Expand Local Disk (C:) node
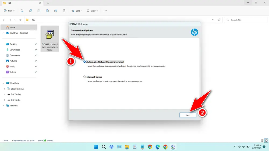Screen dimensions: 269x151 point(5,89)
